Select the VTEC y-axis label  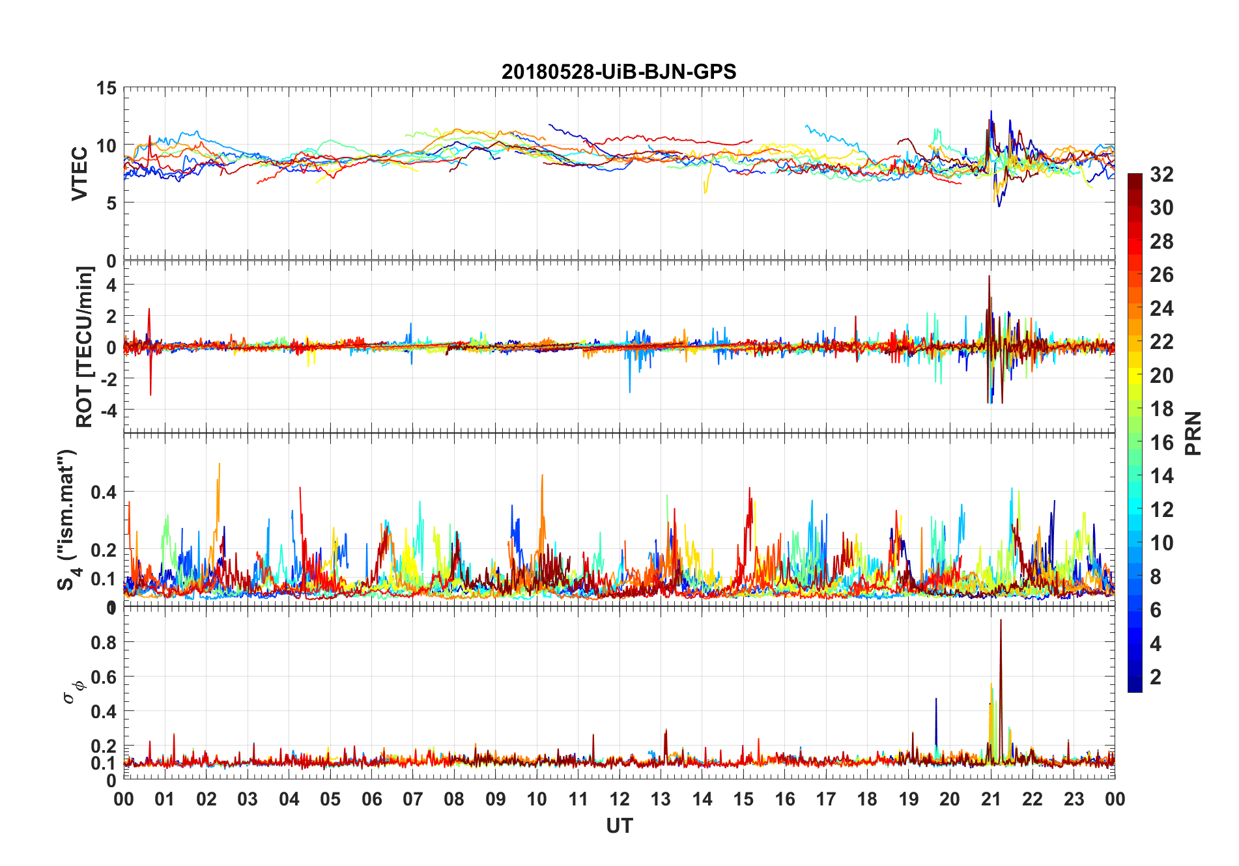pos(79,174)
